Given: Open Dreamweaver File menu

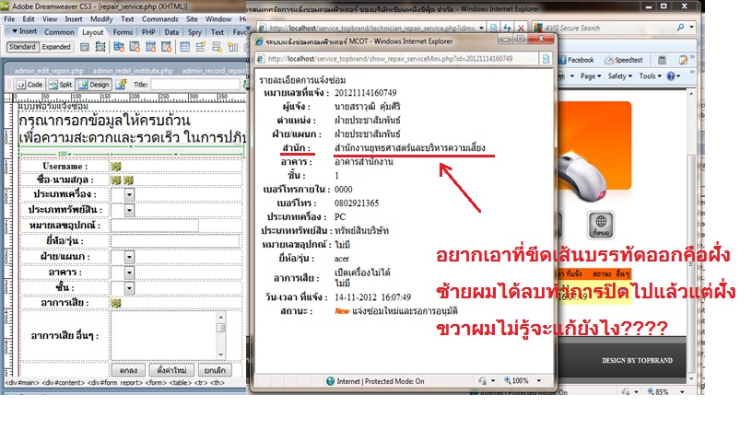Looking at the screenshot, I should pyautogui.click(x=9, y=19).
